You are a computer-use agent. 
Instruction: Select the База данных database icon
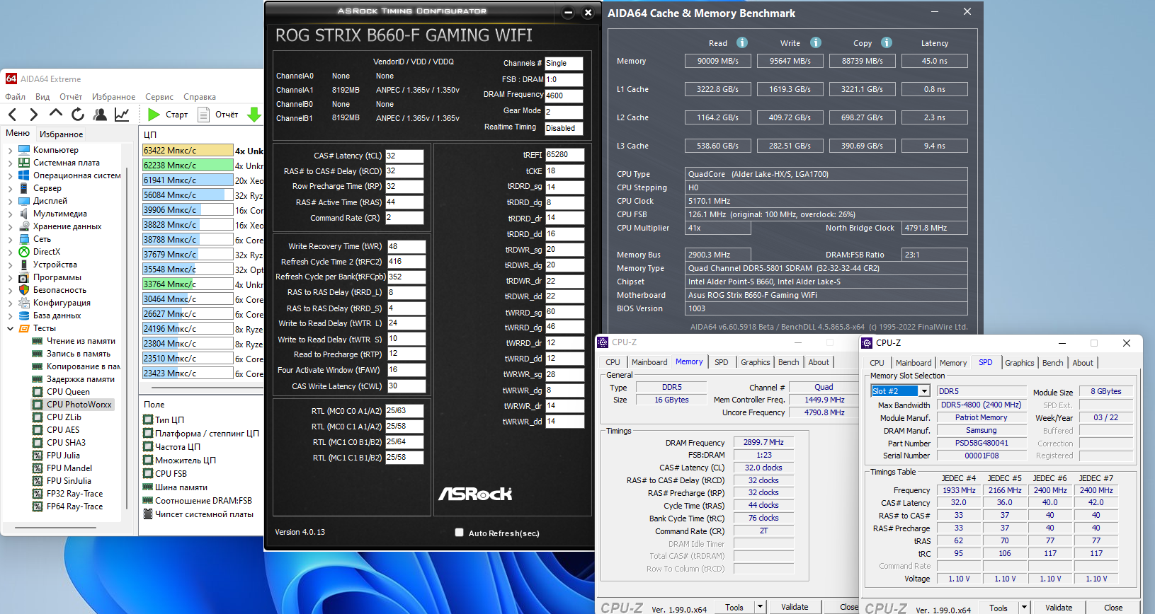[x=24, y=315]
